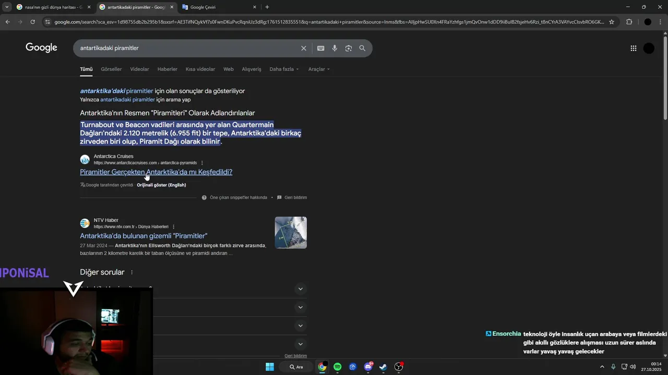
Task: Open the Chrome tab search dropdown
Action: 7,7
